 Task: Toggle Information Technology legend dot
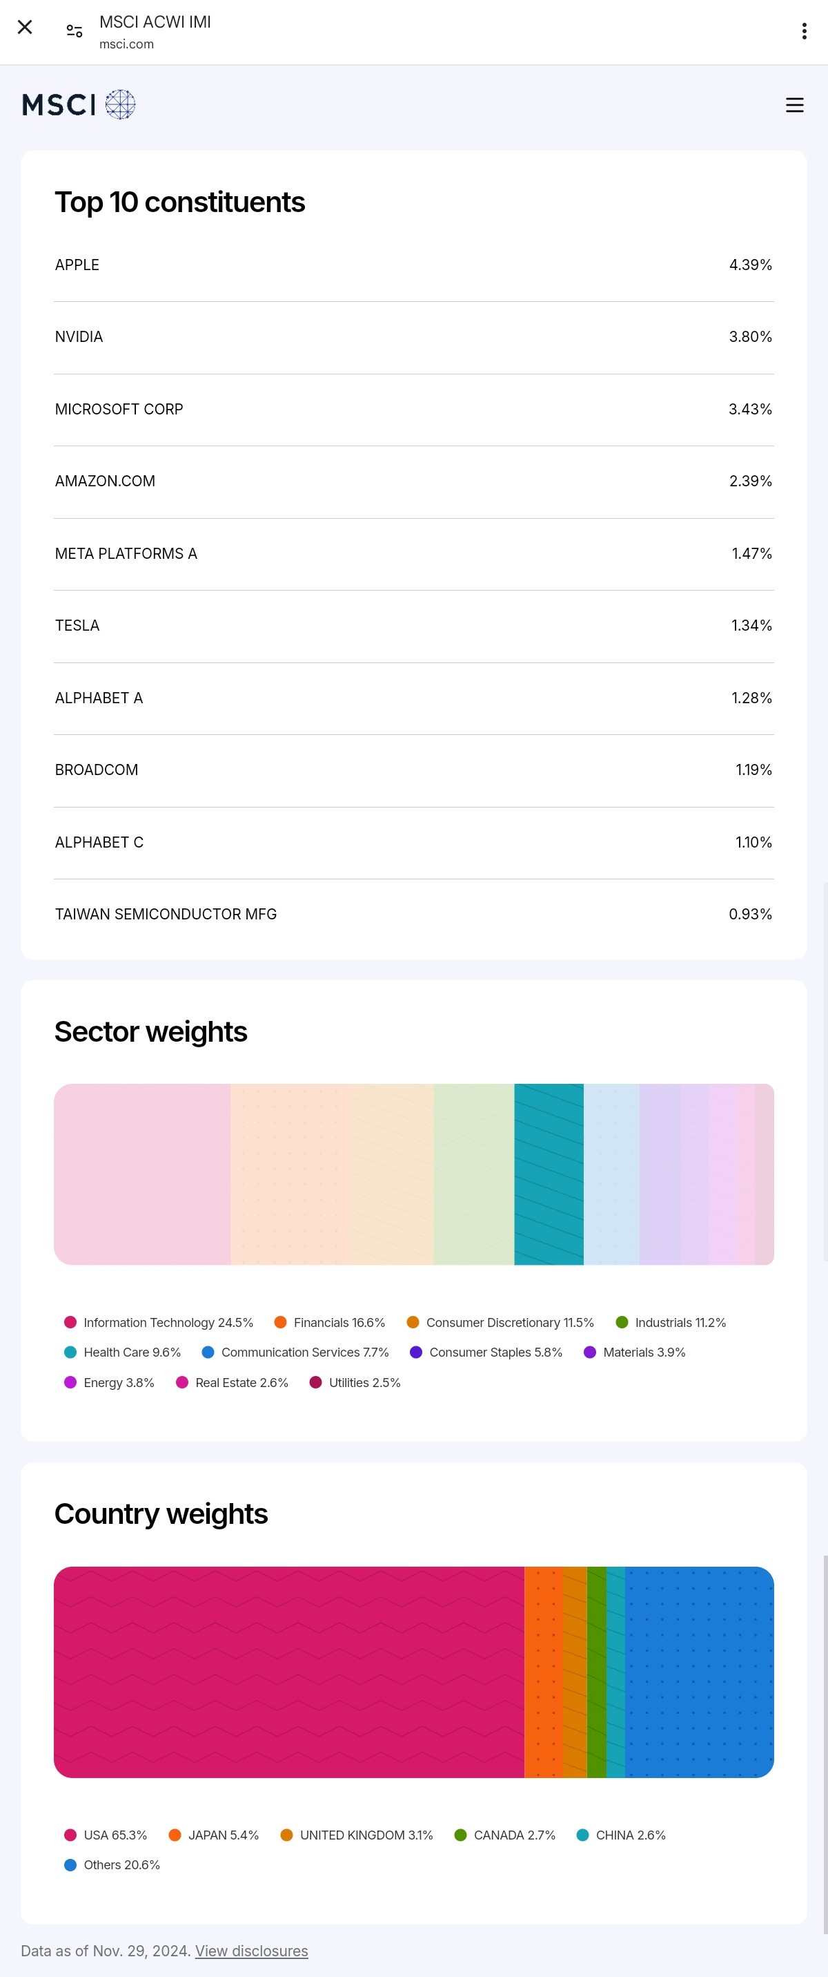click(70, 1321)
